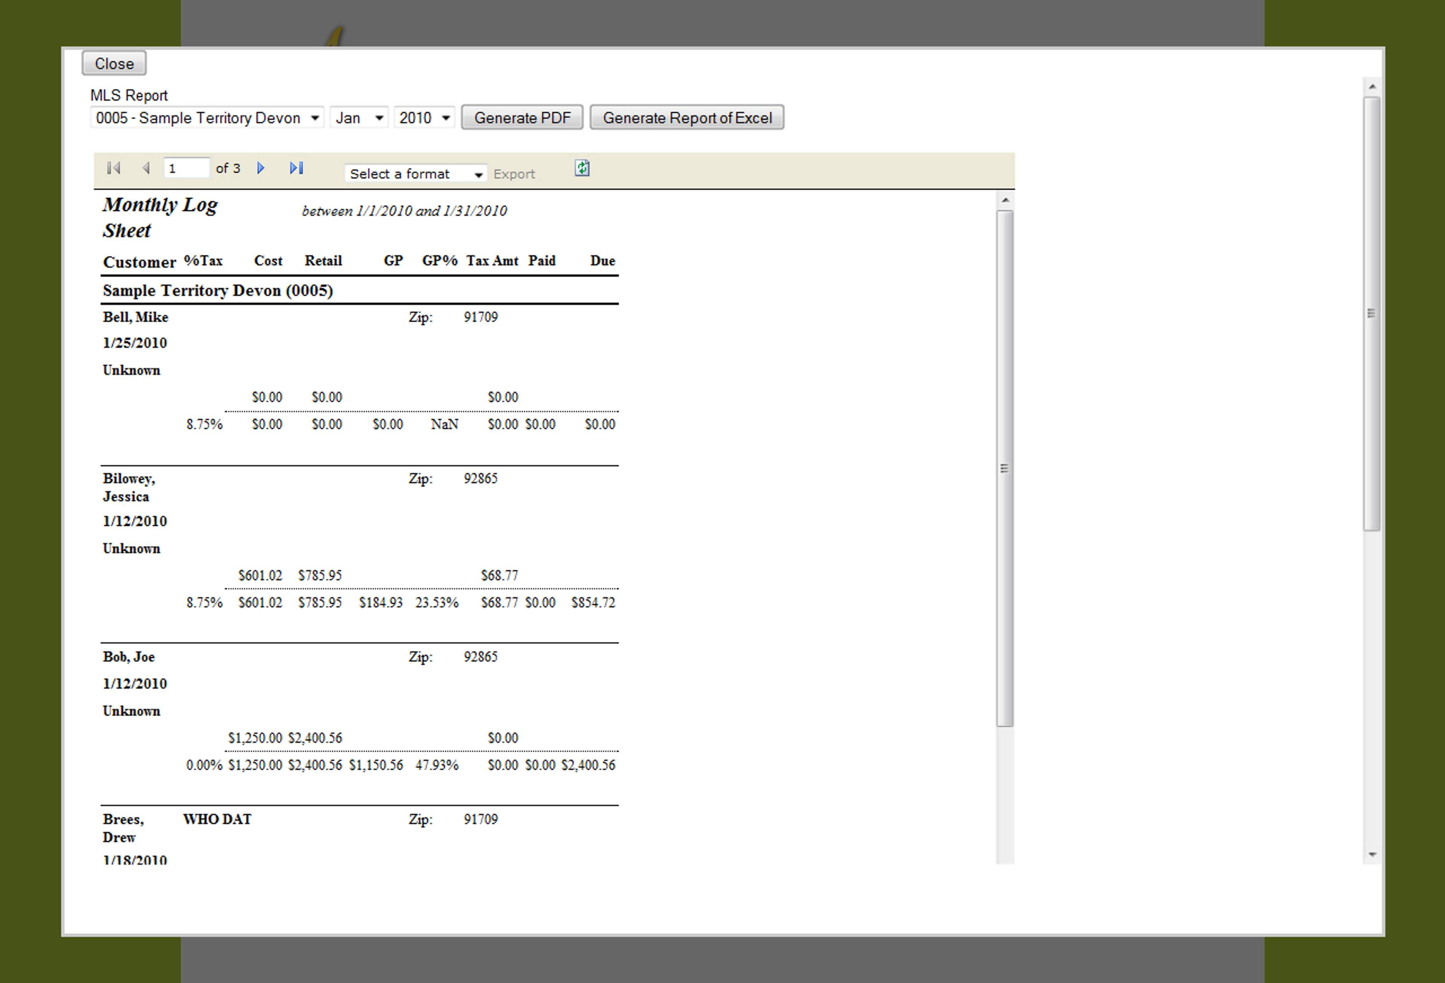Open the year dropdown showing 2010
Viewport: 1445px width, 983px height.
424,117
